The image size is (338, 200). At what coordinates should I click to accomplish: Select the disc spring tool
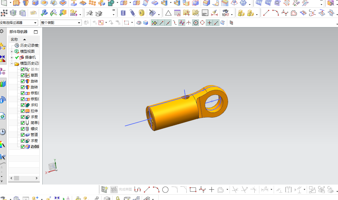pyautogui.click(x=141, y=13)
